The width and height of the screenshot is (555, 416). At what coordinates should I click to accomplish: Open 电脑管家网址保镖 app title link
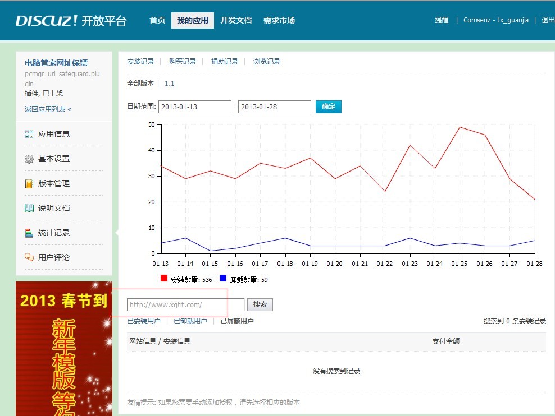(x=56, y=63)
